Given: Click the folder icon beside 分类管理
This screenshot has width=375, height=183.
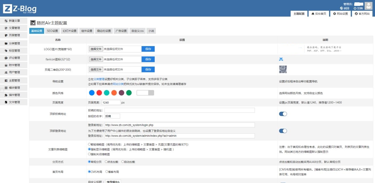Looking at the screenshot, I should click(6, 43).
